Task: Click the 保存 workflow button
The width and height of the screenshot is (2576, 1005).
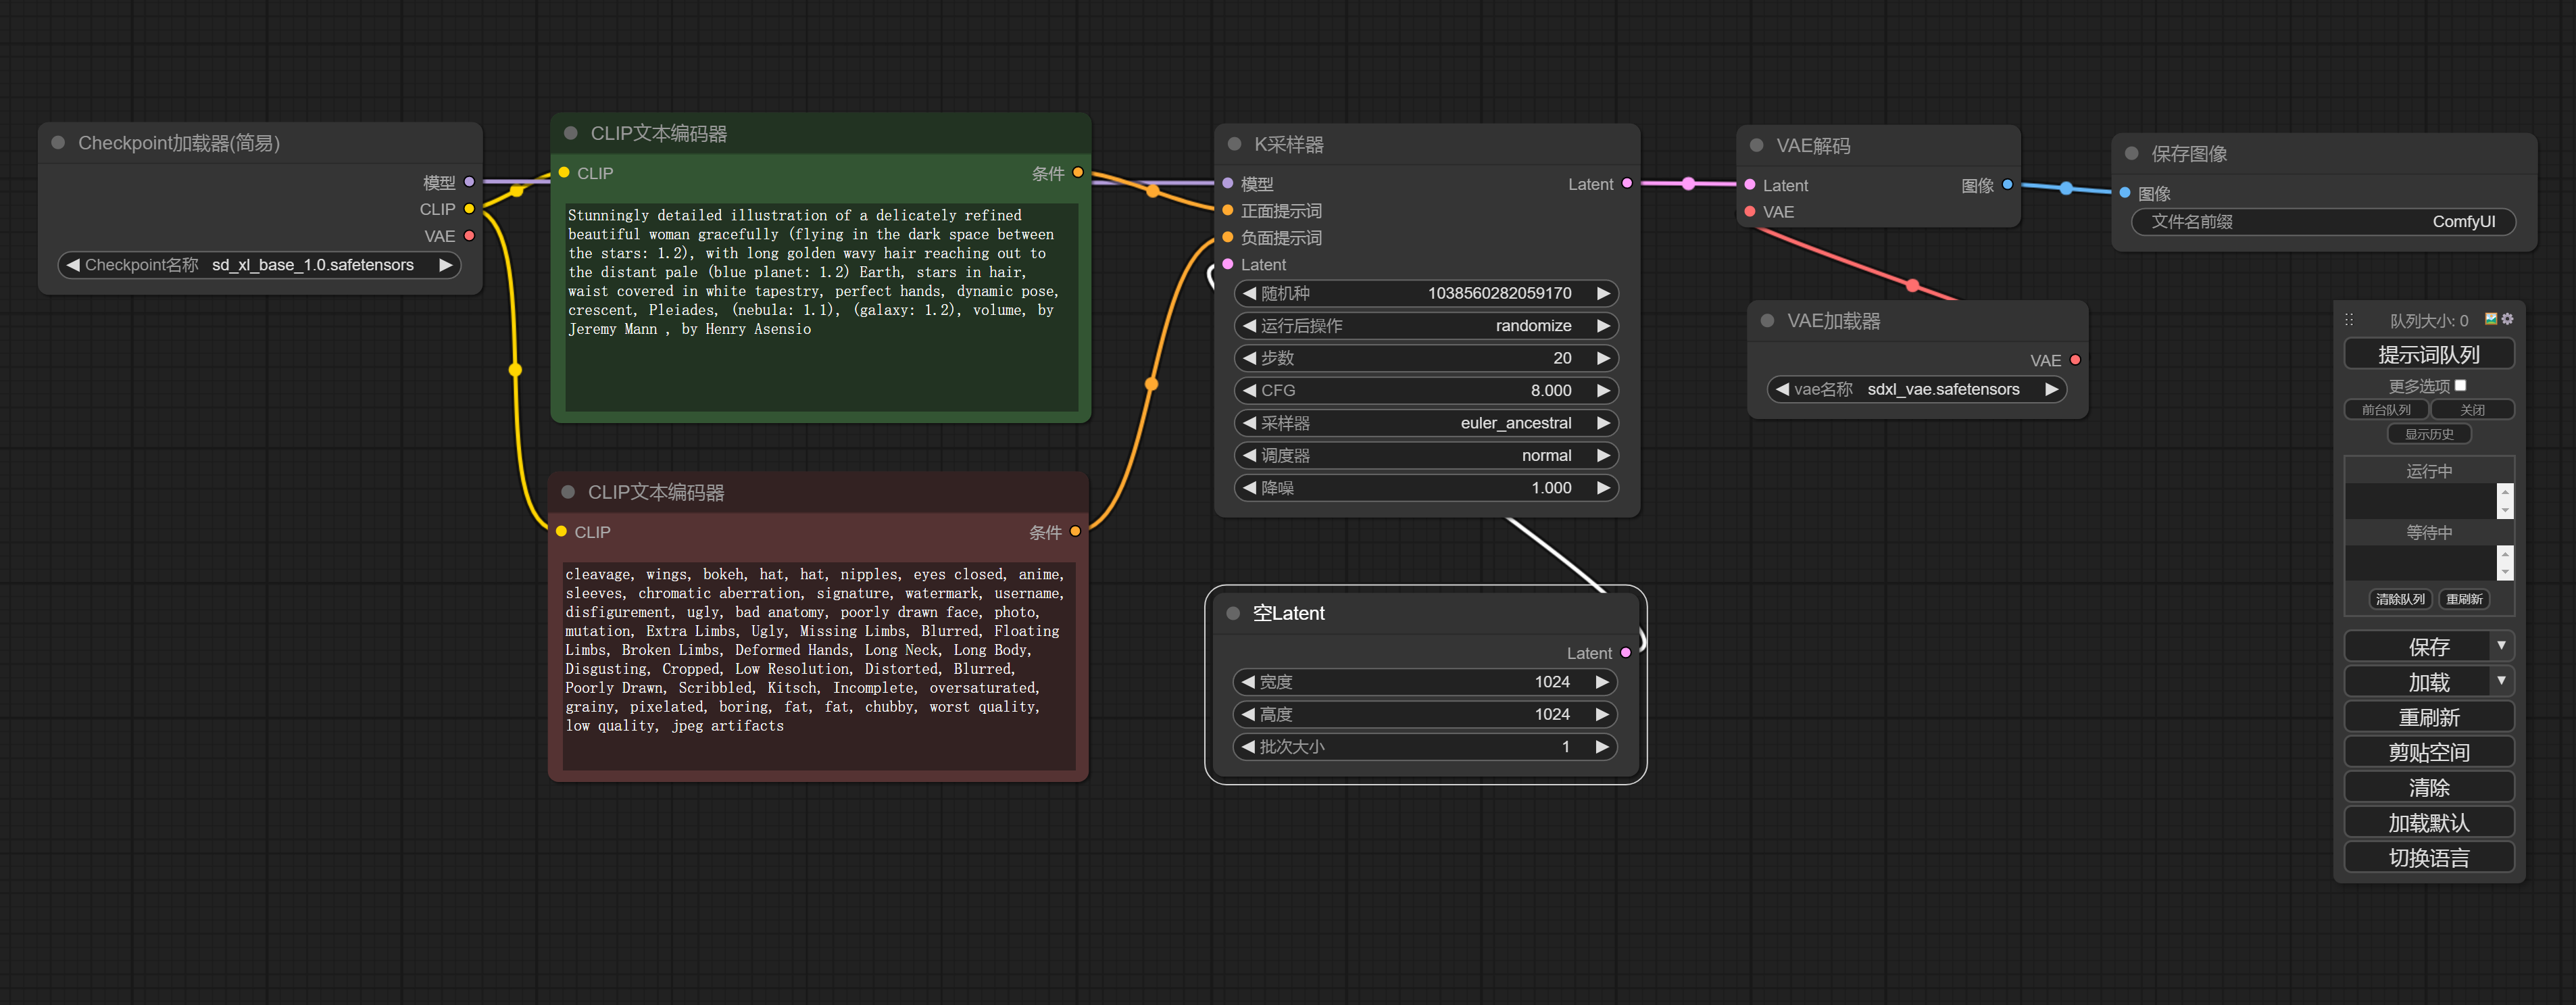Action: click(x=2417, y=646)
